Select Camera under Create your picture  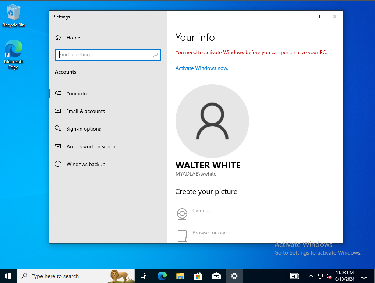click(201, 211)
